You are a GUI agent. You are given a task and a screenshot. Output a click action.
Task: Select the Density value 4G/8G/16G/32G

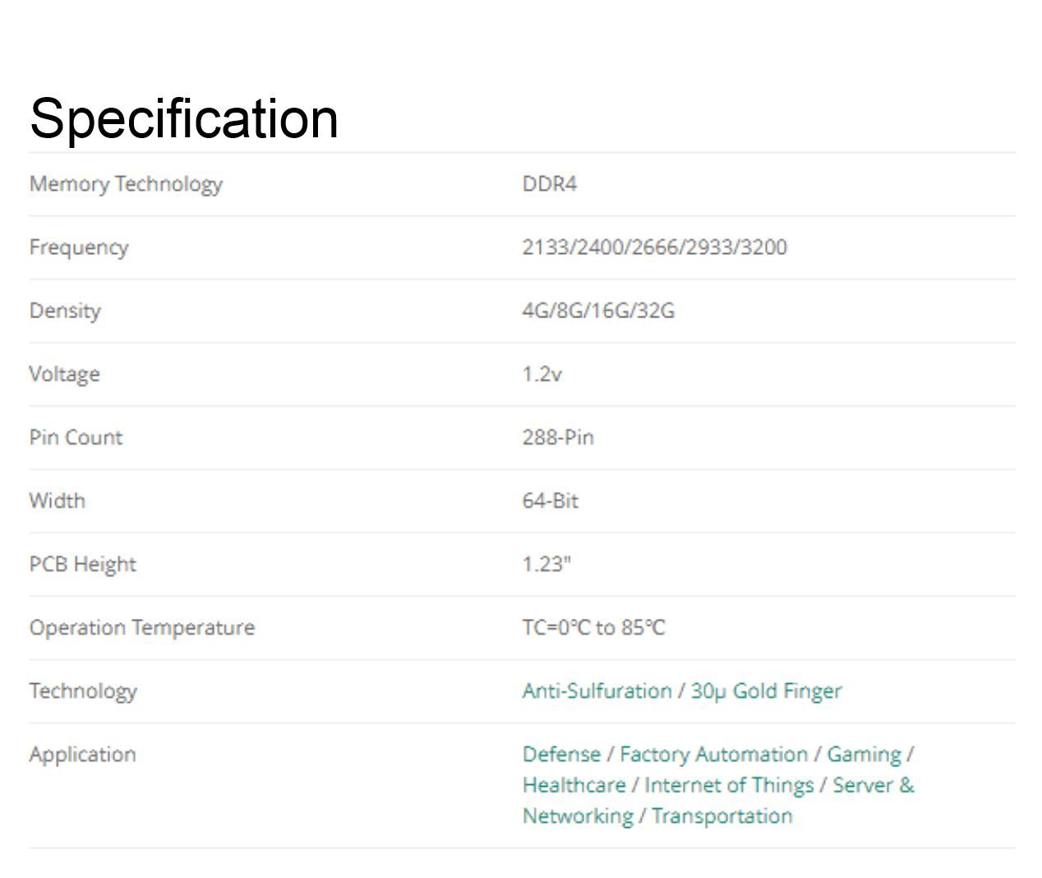click(598, 310)
